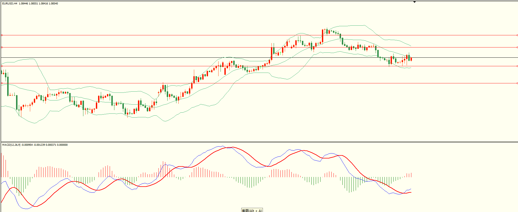Select left handle of second-highest red line

pyautogui.click(x=2, y=47)
